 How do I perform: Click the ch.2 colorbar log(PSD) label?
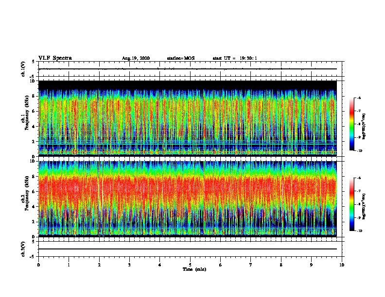pyautogui.click(x=364, y=207)
